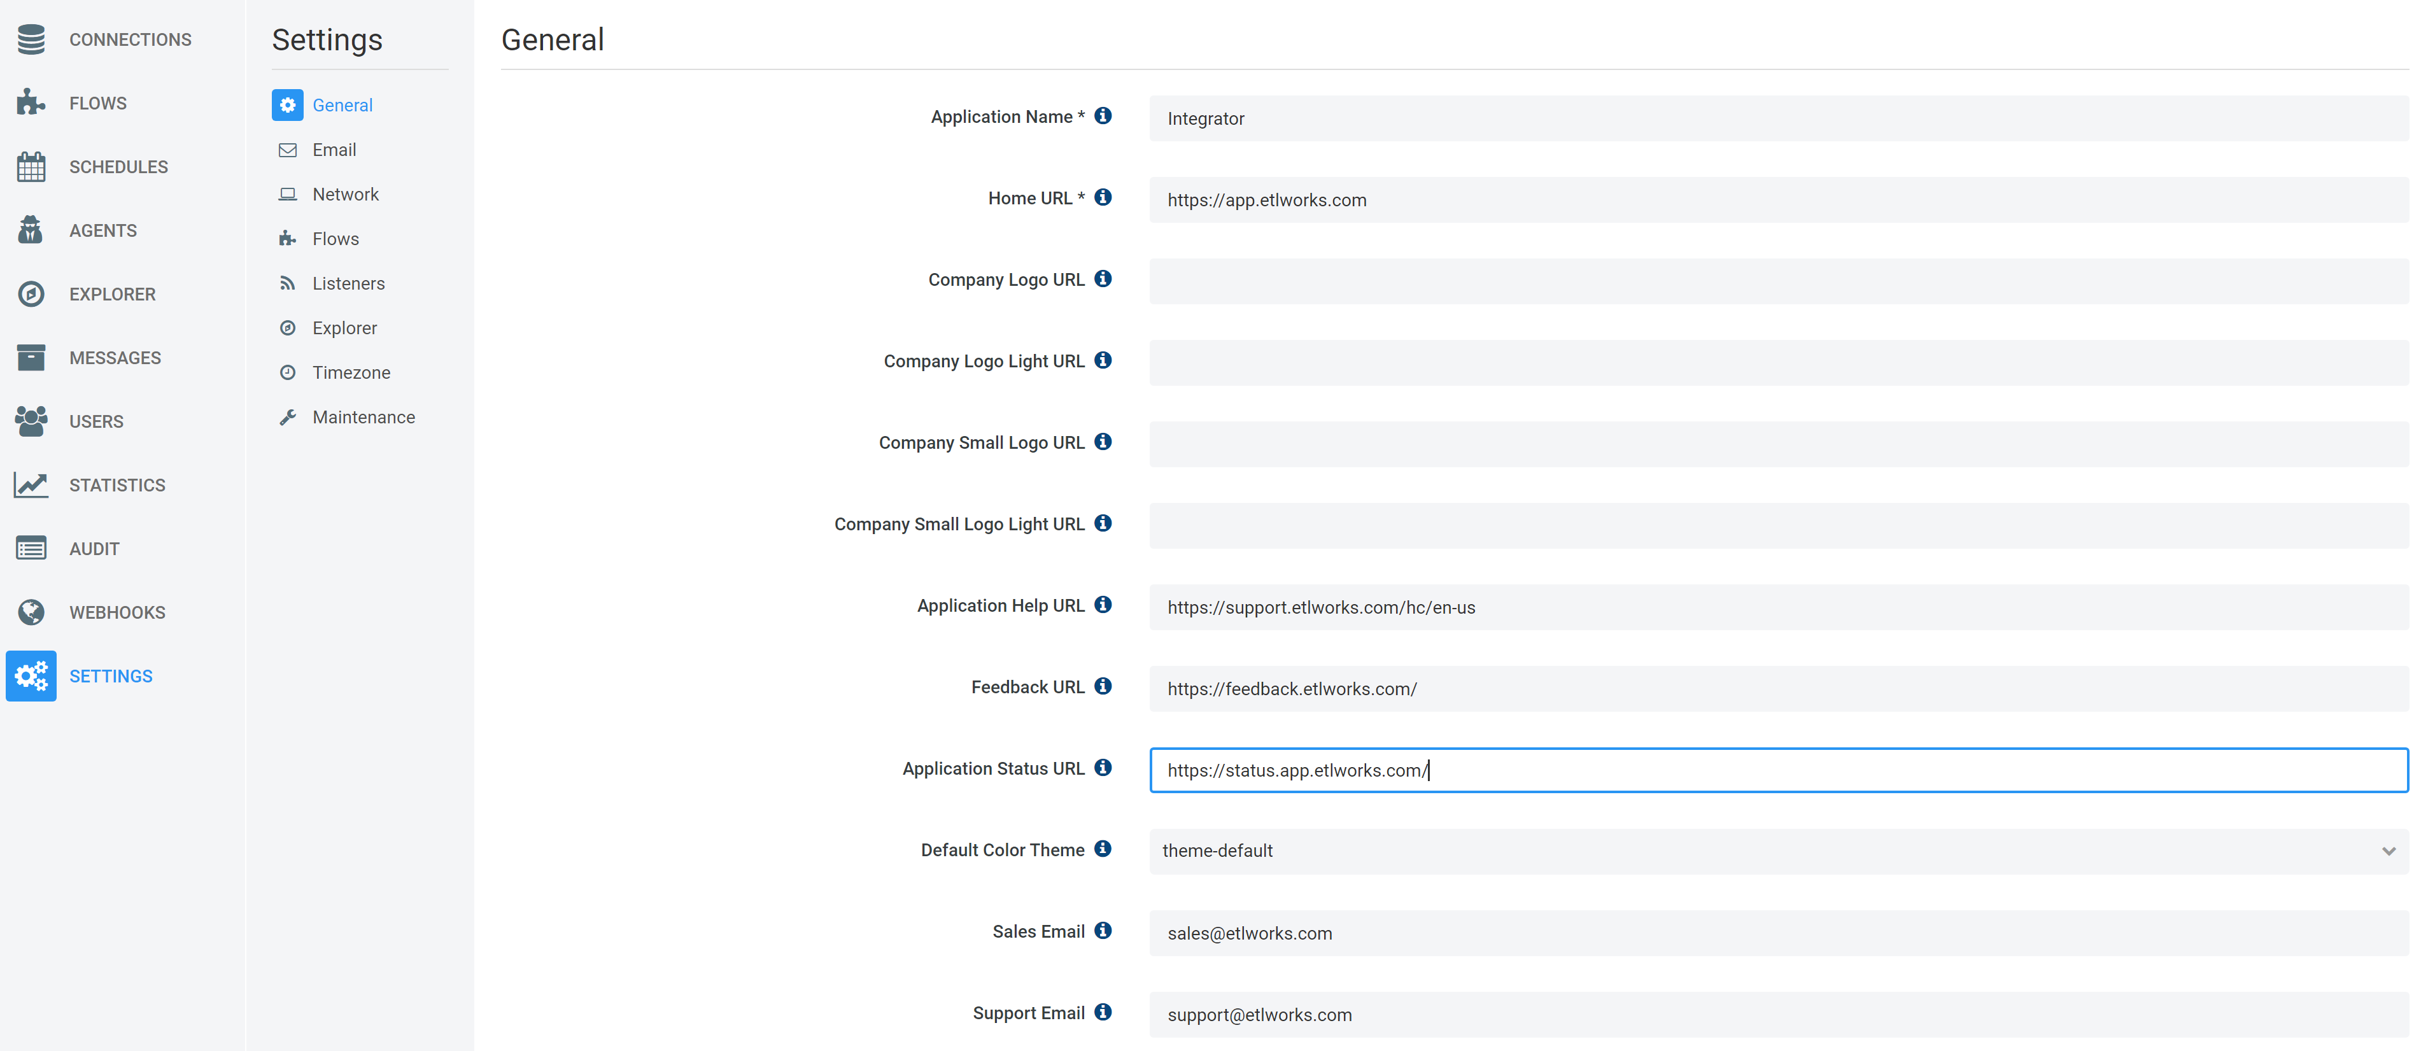Show info for Feedback URL

click(x=1103, y=686)
